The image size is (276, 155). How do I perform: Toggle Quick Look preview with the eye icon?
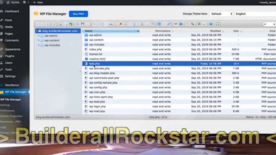pos(176,24)
